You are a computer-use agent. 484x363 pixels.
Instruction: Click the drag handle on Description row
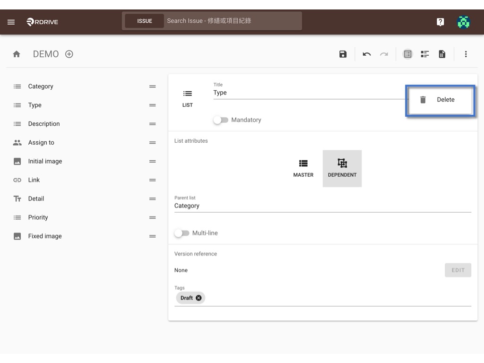[153, 124]
